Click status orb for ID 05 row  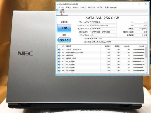tap(59, 53)
